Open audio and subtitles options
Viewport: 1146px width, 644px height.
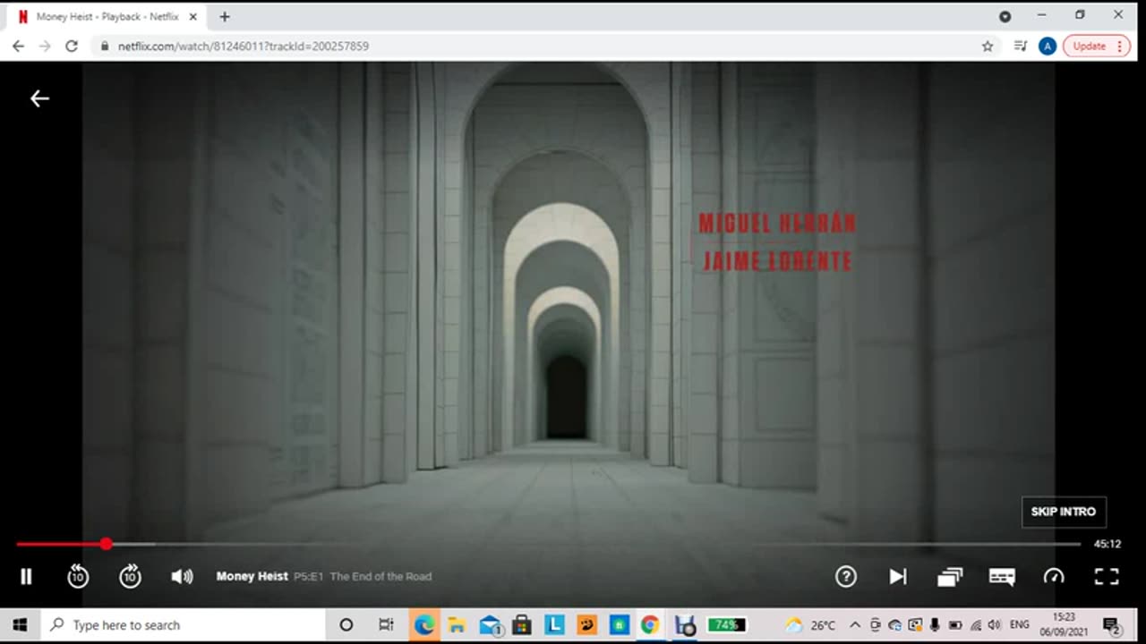click(1002, 577)
